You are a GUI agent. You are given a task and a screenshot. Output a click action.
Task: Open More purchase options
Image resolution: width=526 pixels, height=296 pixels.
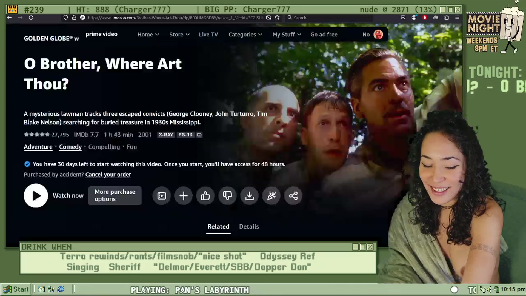pos(115,196)
